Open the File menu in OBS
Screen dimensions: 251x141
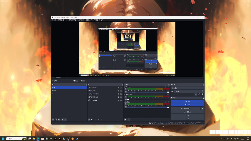[x=54, y=20]
